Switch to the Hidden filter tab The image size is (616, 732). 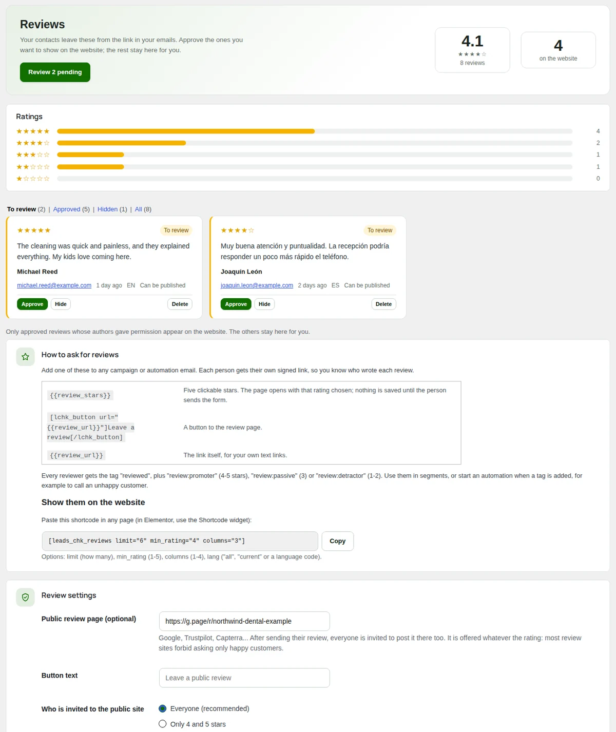107,209
